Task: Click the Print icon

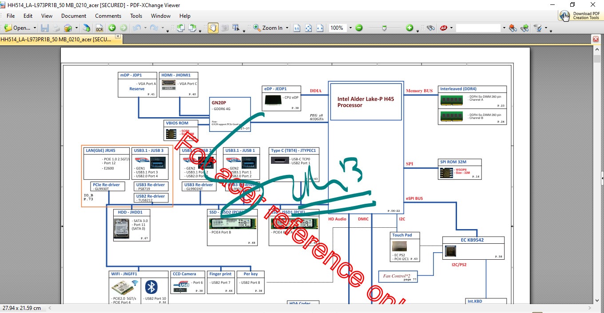Action: pyautogui.click(x=56, y=28)
